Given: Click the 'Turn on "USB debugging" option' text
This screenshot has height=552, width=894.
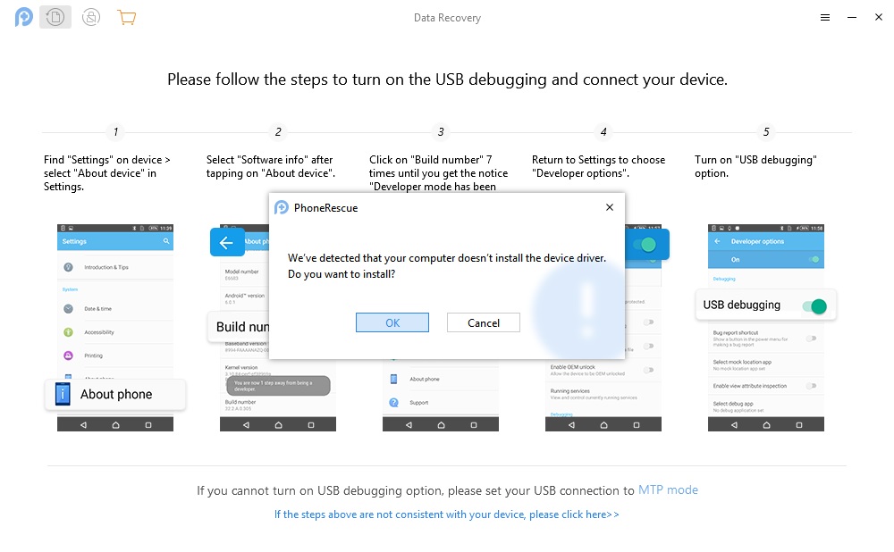Looking at the screenshot, I should (755, 166).
